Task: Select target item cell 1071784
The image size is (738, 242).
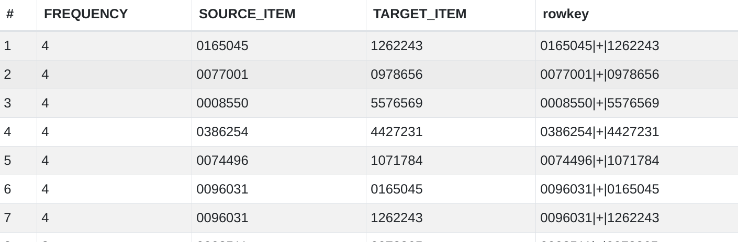Action: pos(396,161)
